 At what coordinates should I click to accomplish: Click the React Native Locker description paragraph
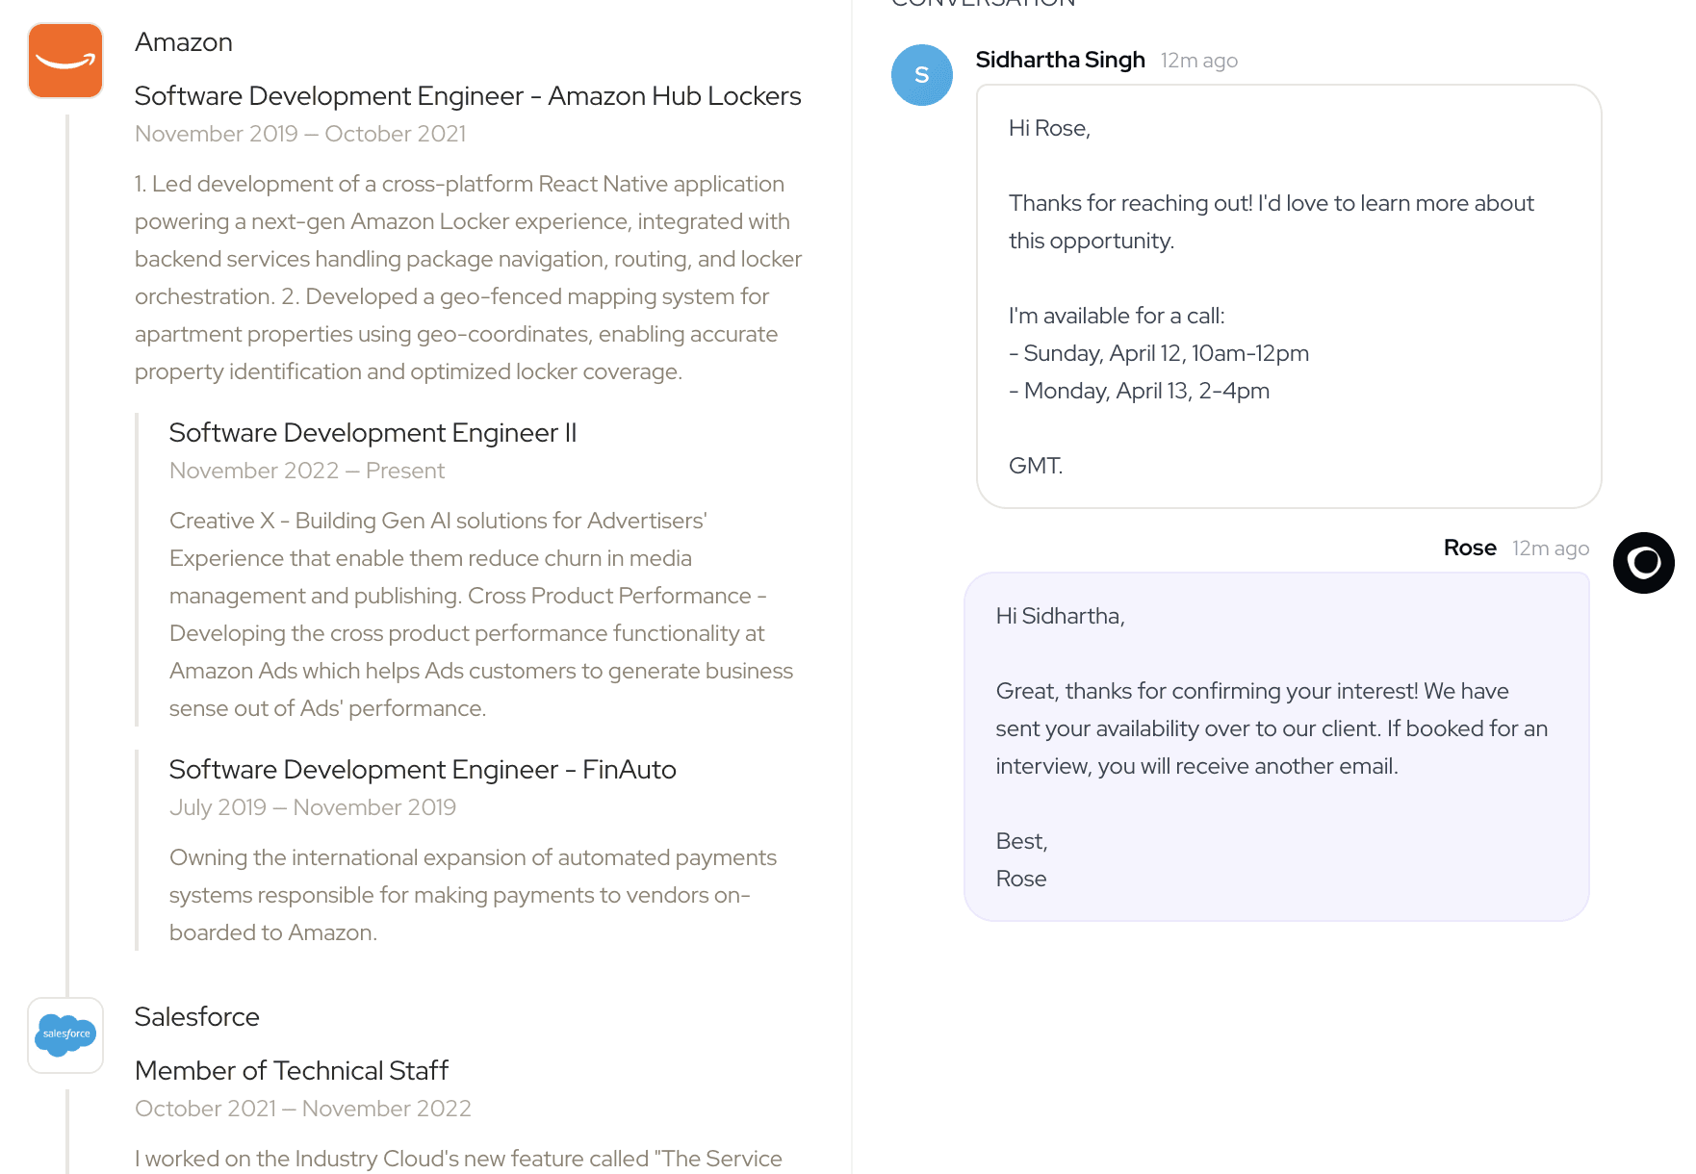[x=469, y=278]
